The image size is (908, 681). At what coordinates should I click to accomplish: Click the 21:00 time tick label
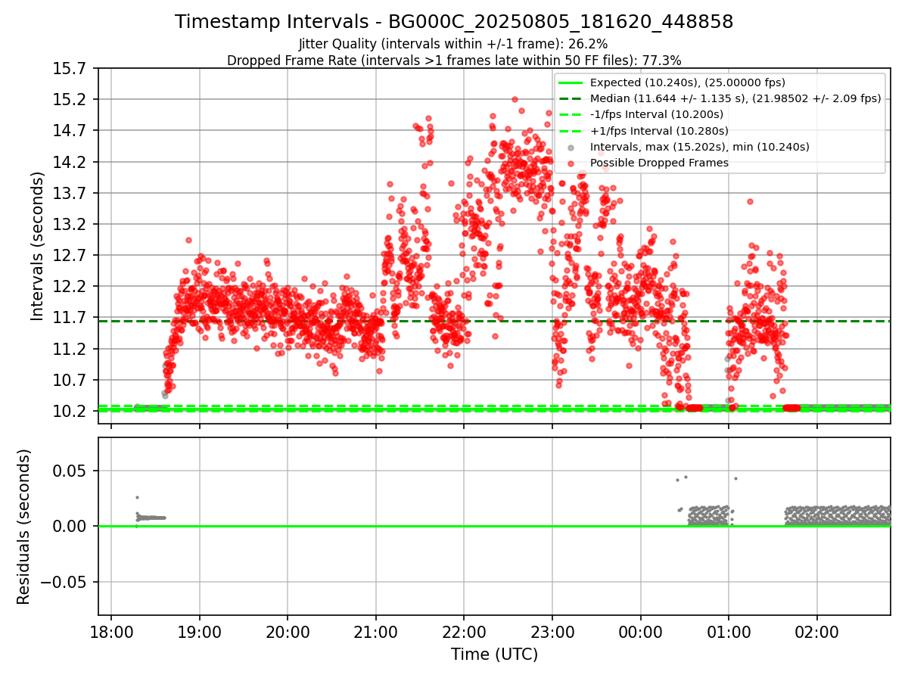376,631
